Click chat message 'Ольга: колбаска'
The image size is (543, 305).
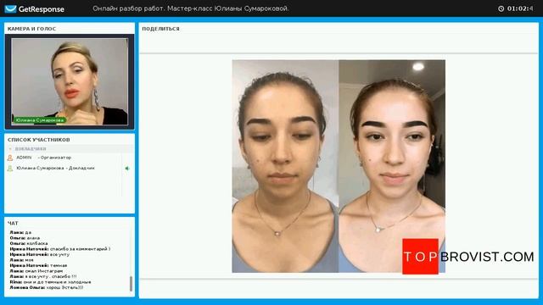point(29,243)
